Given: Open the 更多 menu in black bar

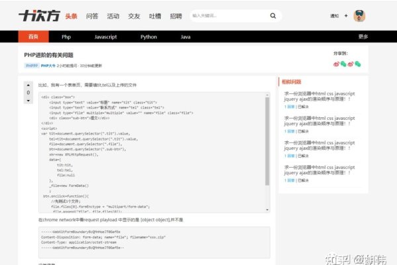Looking at the screenshot, I should [363, 36].
